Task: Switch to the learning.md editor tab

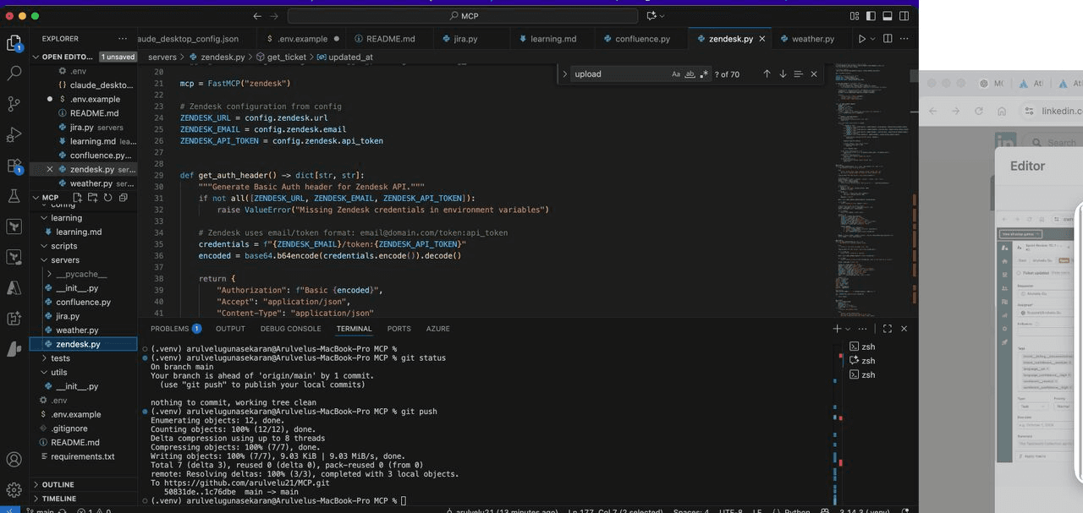Action: pos(552,39)
